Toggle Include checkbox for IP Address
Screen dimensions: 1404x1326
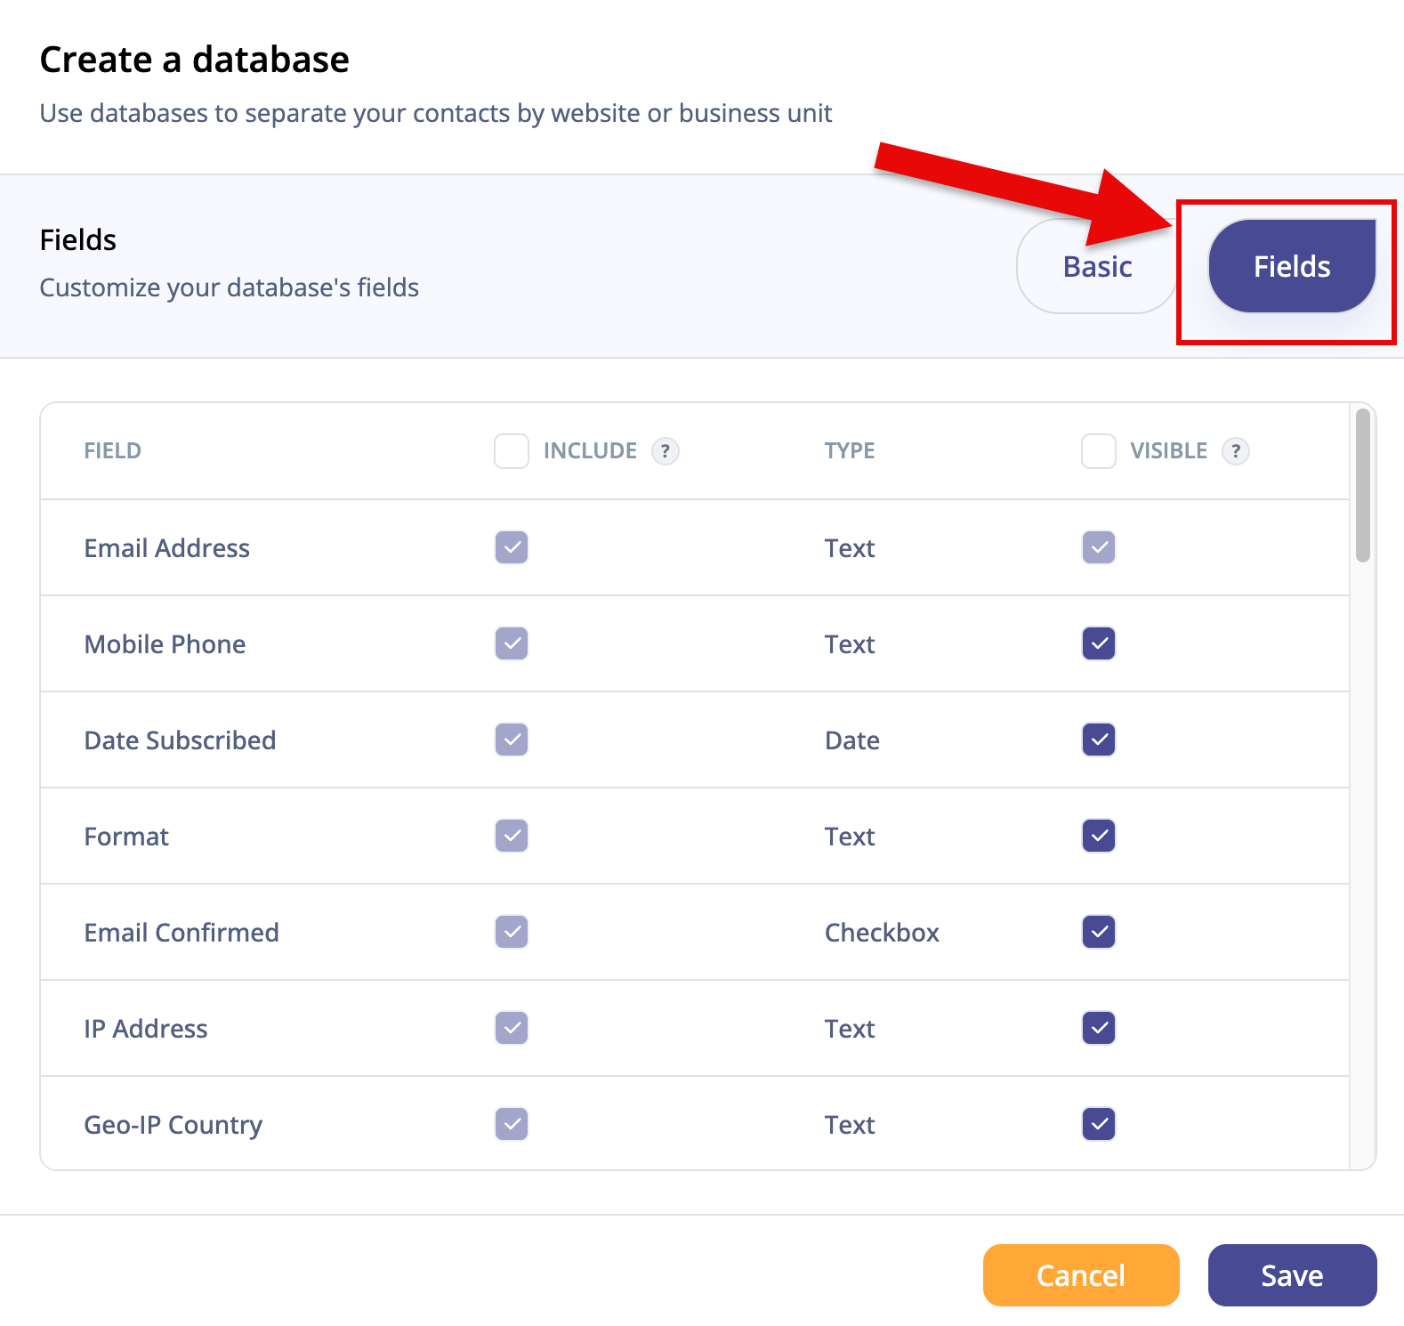point(512,1028)
